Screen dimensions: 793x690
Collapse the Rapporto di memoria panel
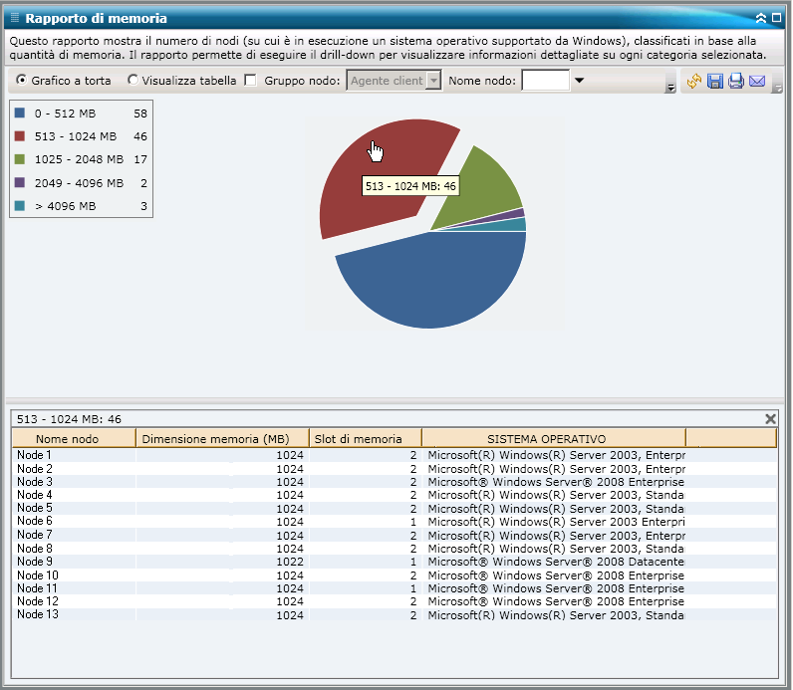[761, 18]
